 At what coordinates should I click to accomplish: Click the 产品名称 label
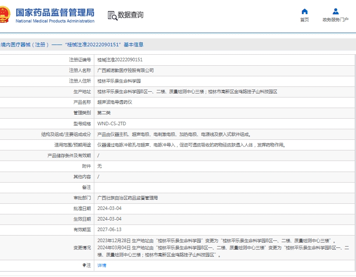pos(82,102)
